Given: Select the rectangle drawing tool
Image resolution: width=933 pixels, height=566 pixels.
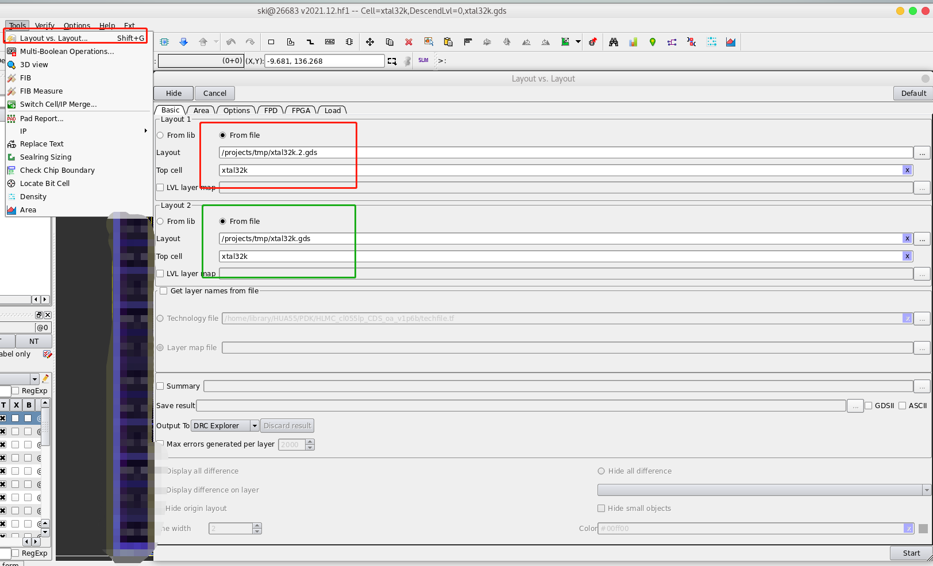Looking at the screenshot, I should [271, 41].
